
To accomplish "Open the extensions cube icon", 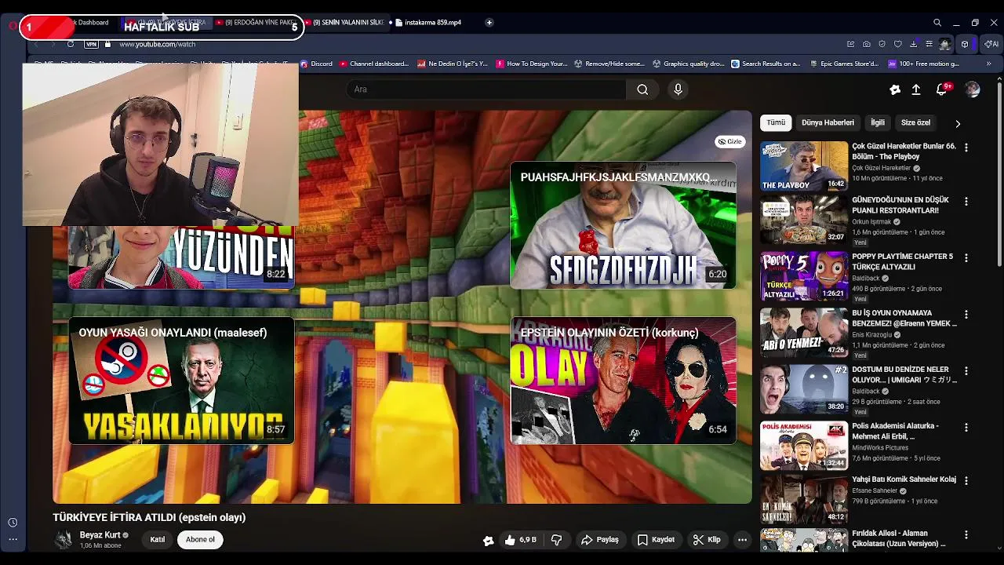I will tap(965, 44).
